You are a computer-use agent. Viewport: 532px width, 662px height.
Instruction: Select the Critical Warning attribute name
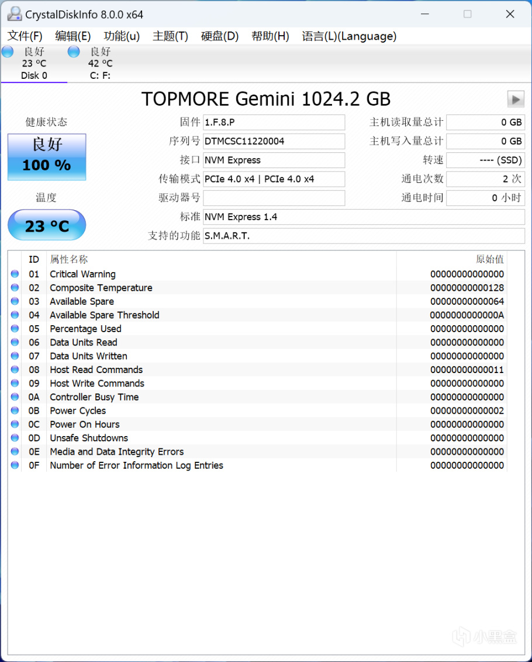[x=82, y=274]
